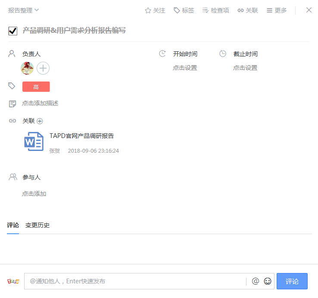The width and height of the screenshot is (318, 298).
Task: Open the 标签 tag option
Action: pyautogui.click(x=184, y=10)
